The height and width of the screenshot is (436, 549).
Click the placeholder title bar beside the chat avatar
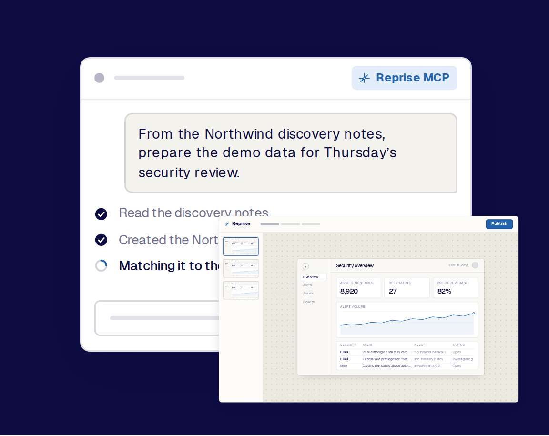[149, 78]
